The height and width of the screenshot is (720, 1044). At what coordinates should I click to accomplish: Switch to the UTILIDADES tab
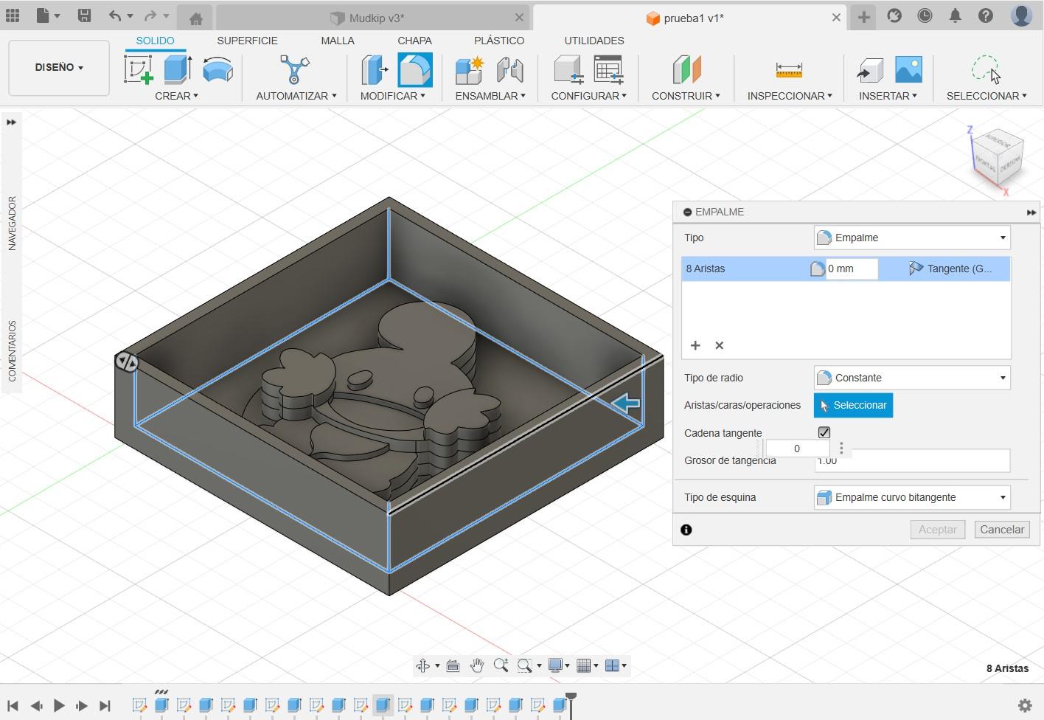tap(594, 41)
